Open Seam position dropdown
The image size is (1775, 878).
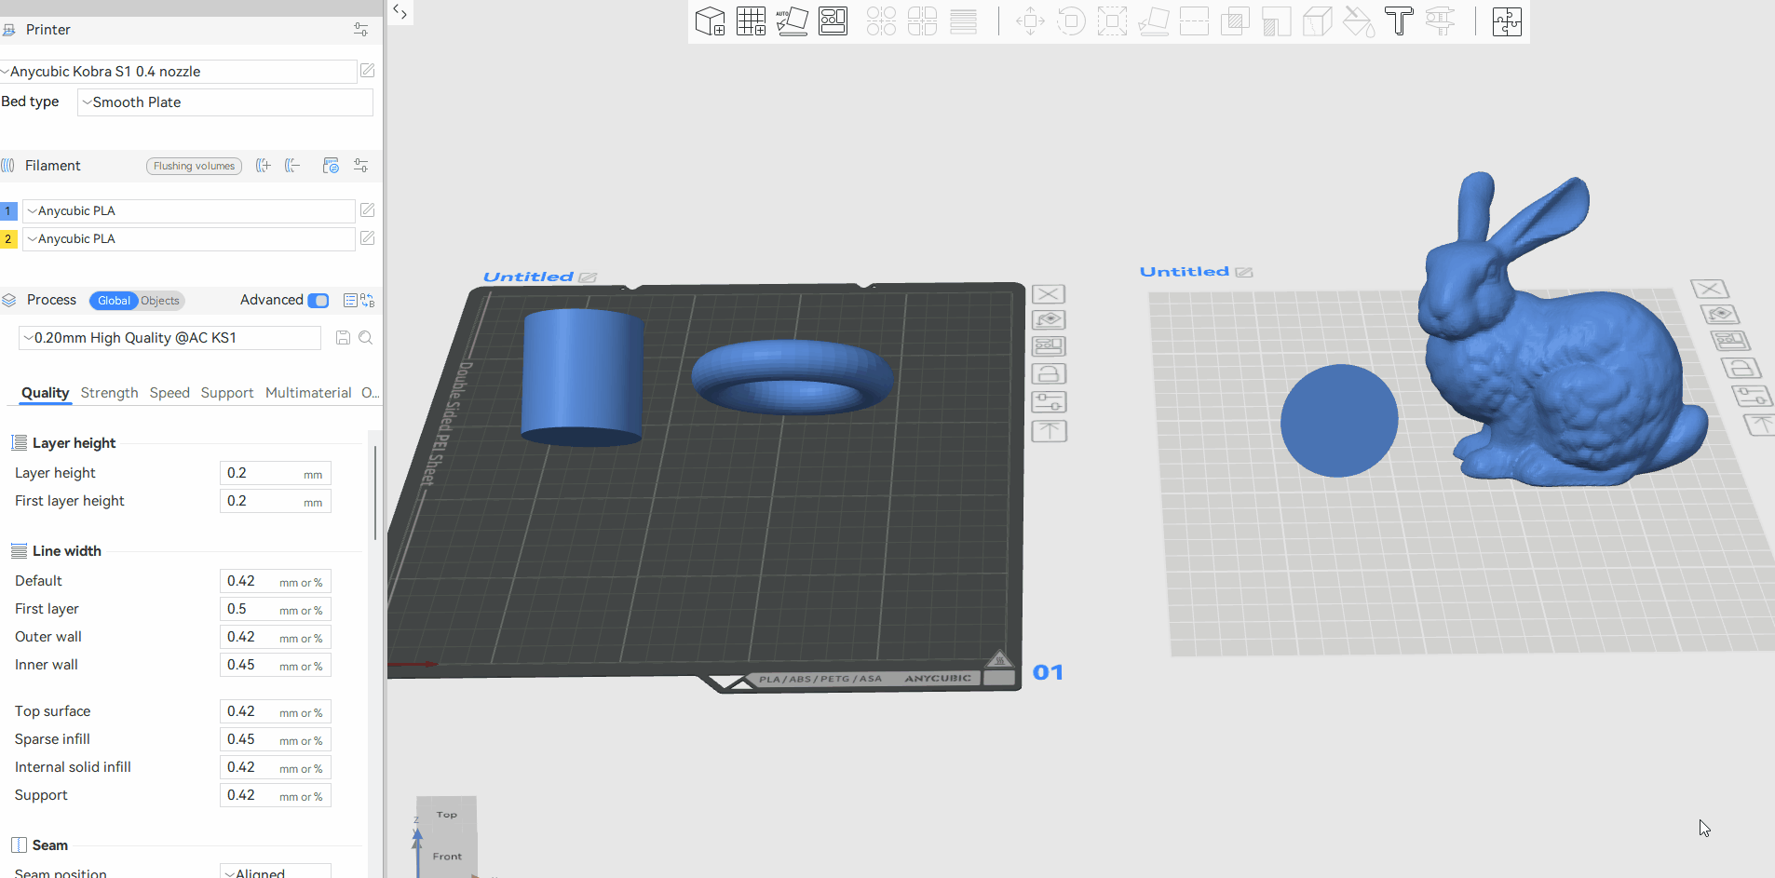275,871
